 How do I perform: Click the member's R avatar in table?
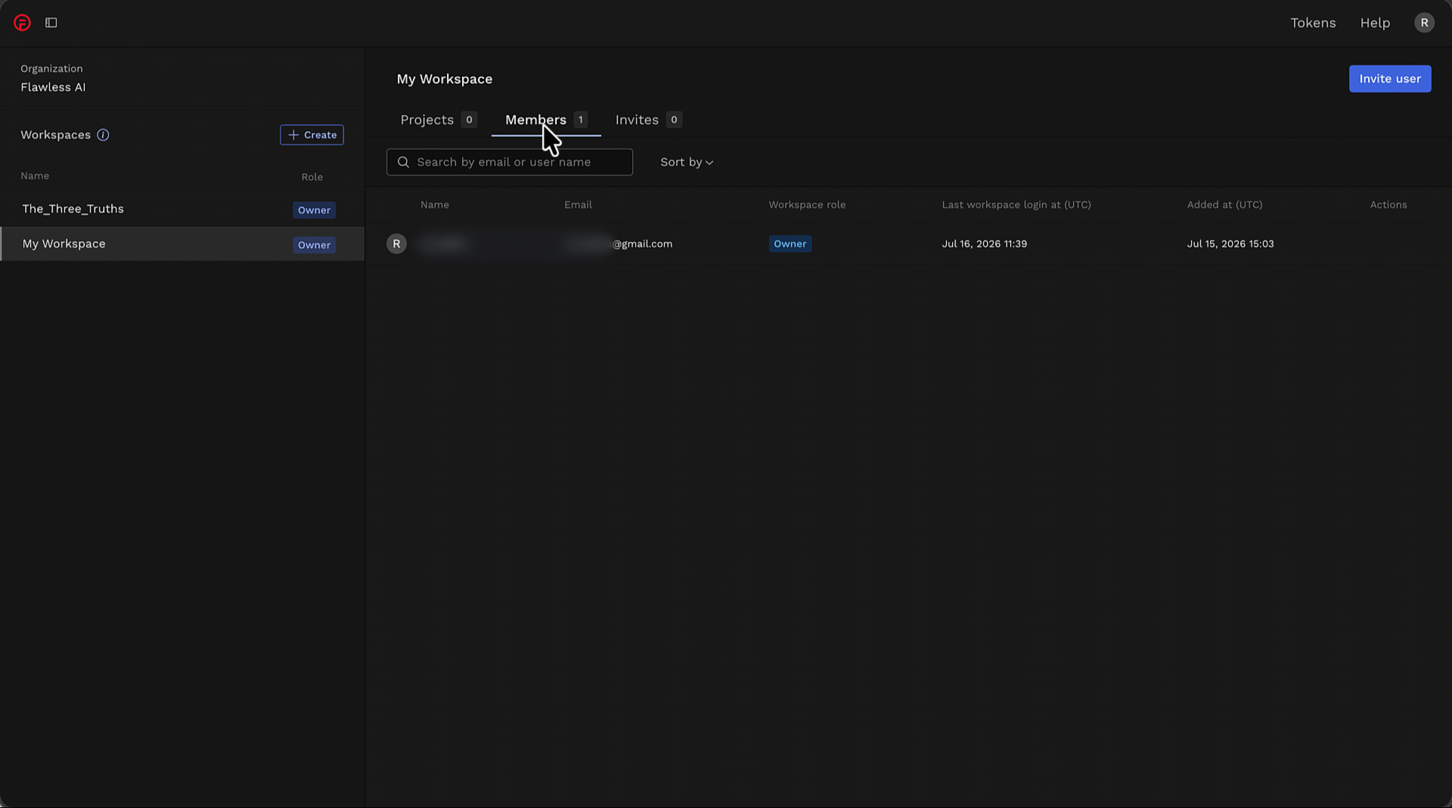(396, 243)
